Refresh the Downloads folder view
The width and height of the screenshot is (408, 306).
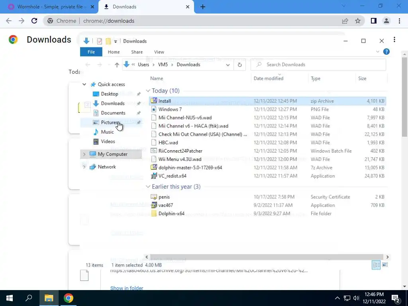pyautogui.click(x=239, y=65)
